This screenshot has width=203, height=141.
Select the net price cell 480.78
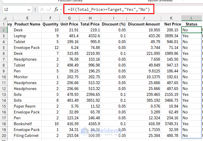click(171, 135)
